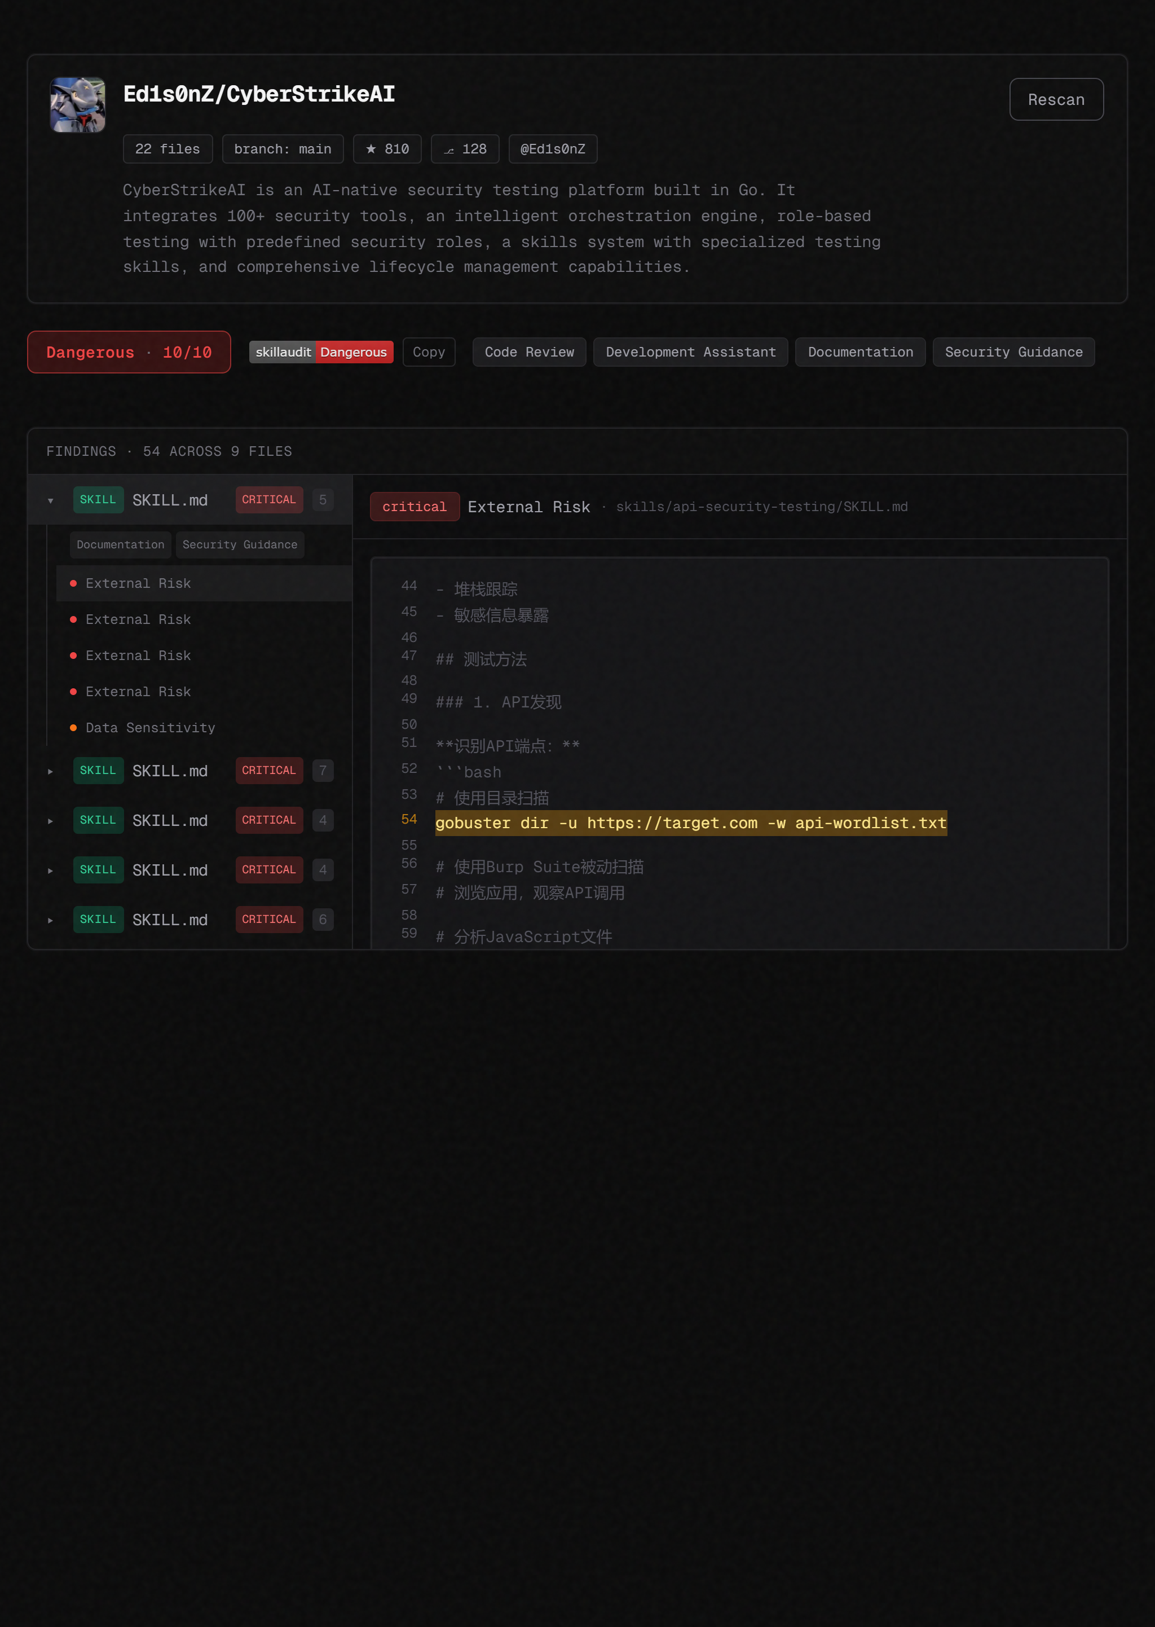Viewport: 1155px width, 1627px height.
Task: Click the critical severity badge in the detail header
Action: [x=414, y=507]
